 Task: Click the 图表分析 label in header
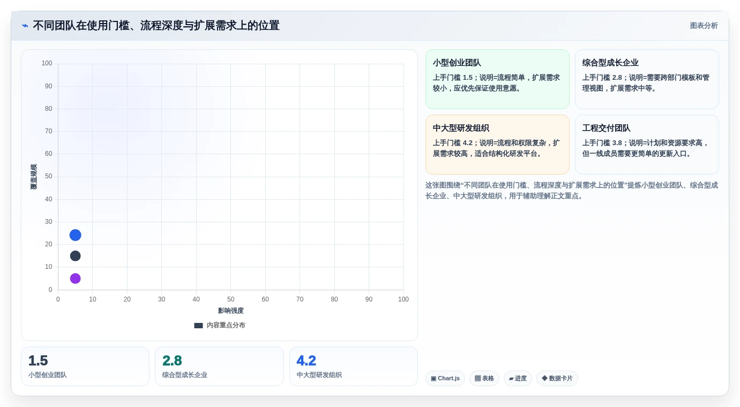pyautogui.click(x=704, y=26)
